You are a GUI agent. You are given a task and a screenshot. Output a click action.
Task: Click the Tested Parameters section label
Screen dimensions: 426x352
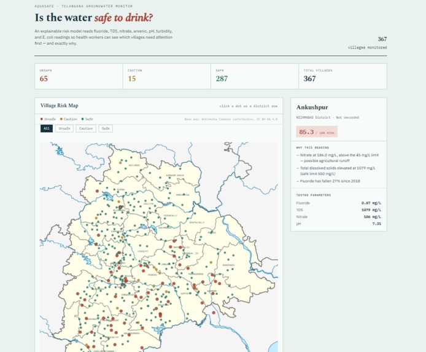click(x=314, y=195)
